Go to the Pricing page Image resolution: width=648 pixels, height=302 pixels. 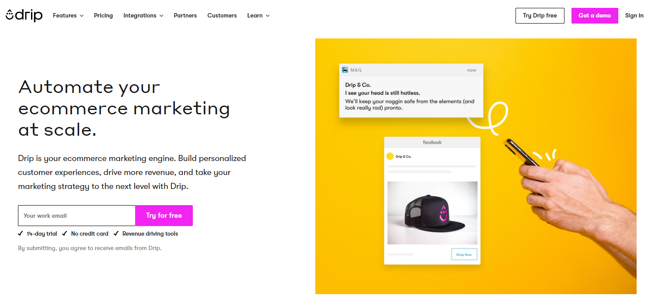click(x=103, y=15)
